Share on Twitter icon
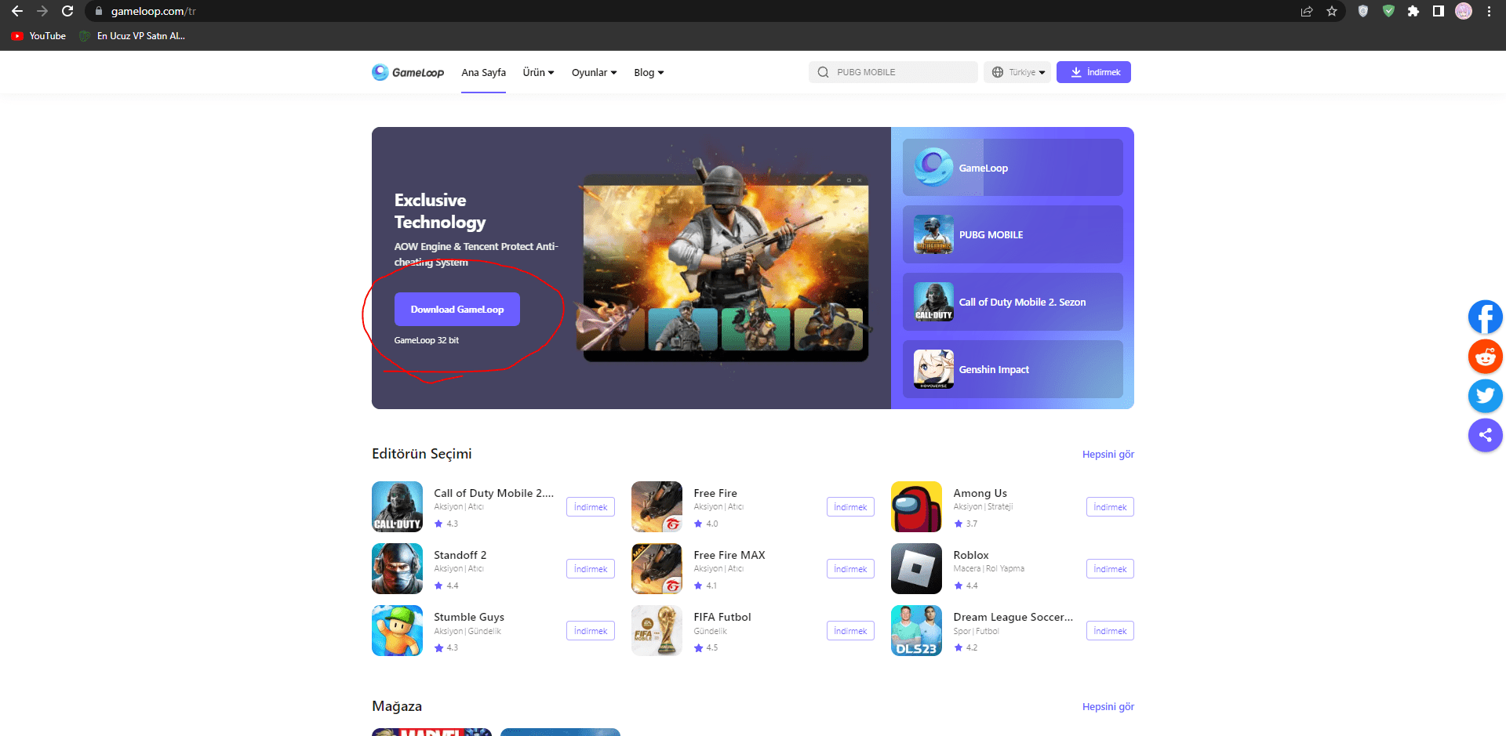1506x736 pixels. [x=1486, y=396]
